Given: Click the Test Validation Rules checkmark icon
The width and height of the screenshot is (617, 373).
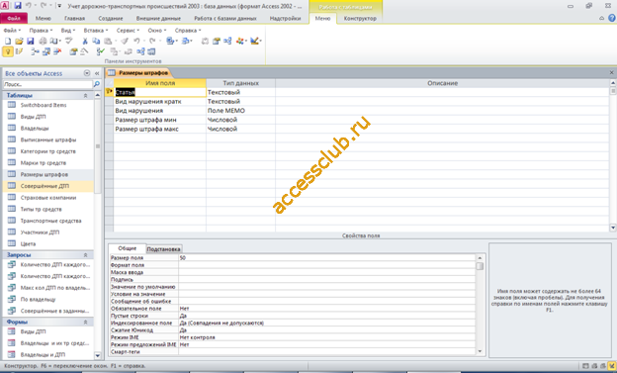Looking at the screenshot, I should [101, 51].
